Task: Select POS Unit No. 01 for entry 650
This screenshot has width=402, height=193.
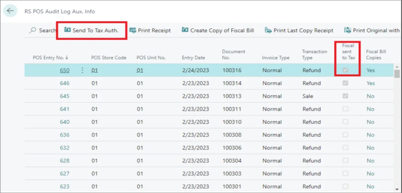Action: click(140, 70)
